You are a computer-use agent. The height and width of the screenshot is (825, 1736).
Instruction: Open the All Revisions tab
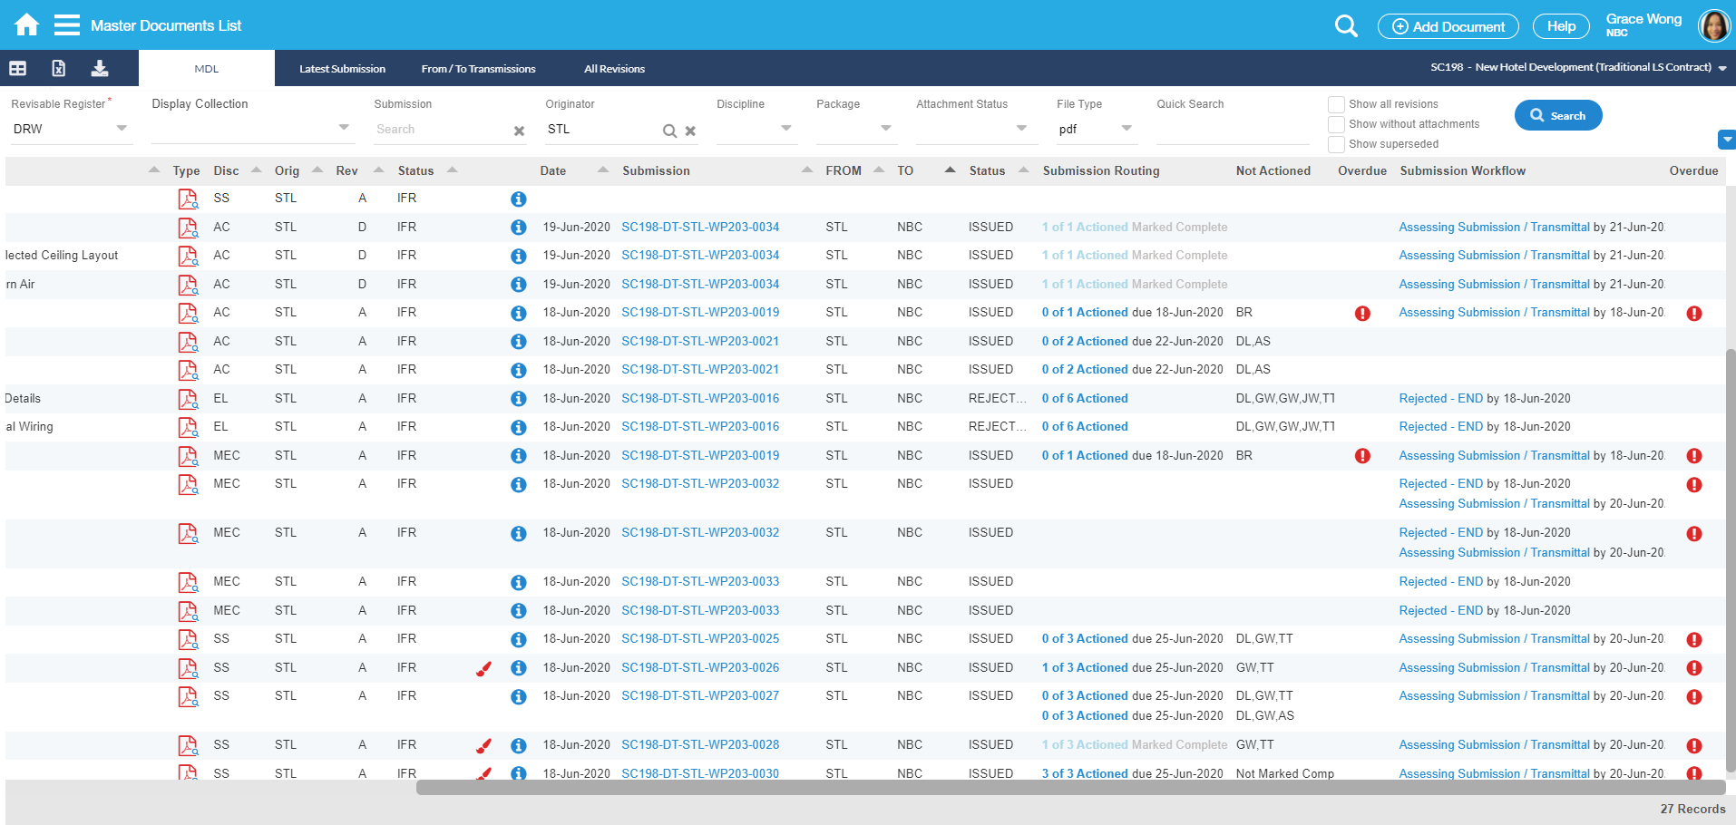pos(614,69)
